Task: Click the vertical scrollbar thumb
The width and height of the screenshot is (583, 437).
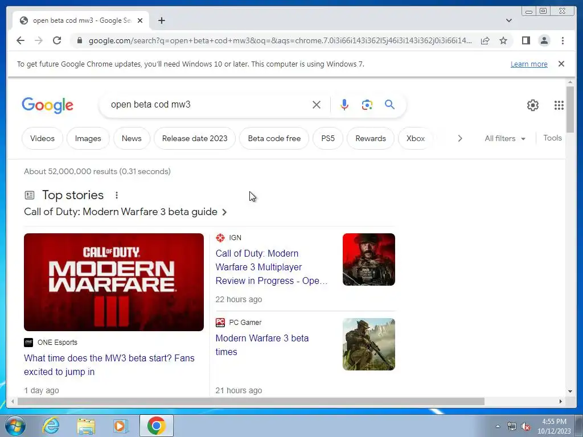Action: click(x=570, y=109)
